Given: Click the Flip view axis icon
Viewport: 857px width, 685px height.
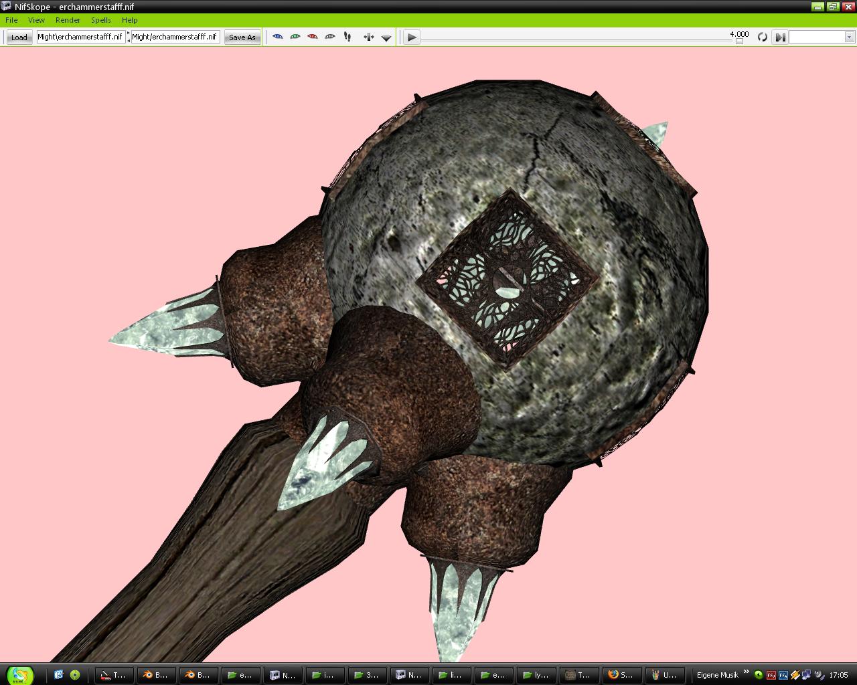Looking at the screenshot, I should tap(368, 37).
